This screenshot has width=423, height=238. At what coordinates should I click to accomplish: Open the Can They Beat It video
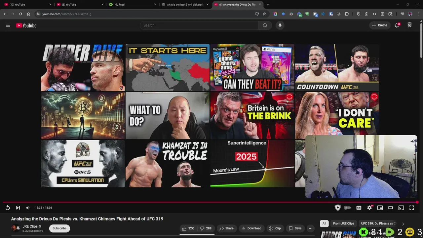(252, 67)
